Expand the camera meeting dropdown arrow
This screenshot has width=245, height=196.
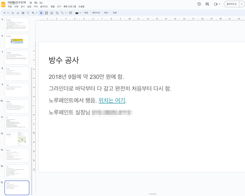[x=219, y=4]
